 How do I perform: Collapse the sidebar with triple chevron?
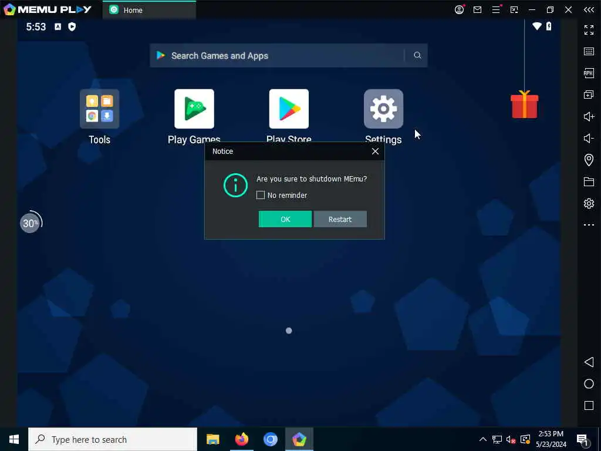point(589,10)
